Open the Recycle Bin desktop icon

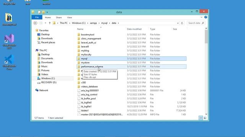tap(9, 3)
